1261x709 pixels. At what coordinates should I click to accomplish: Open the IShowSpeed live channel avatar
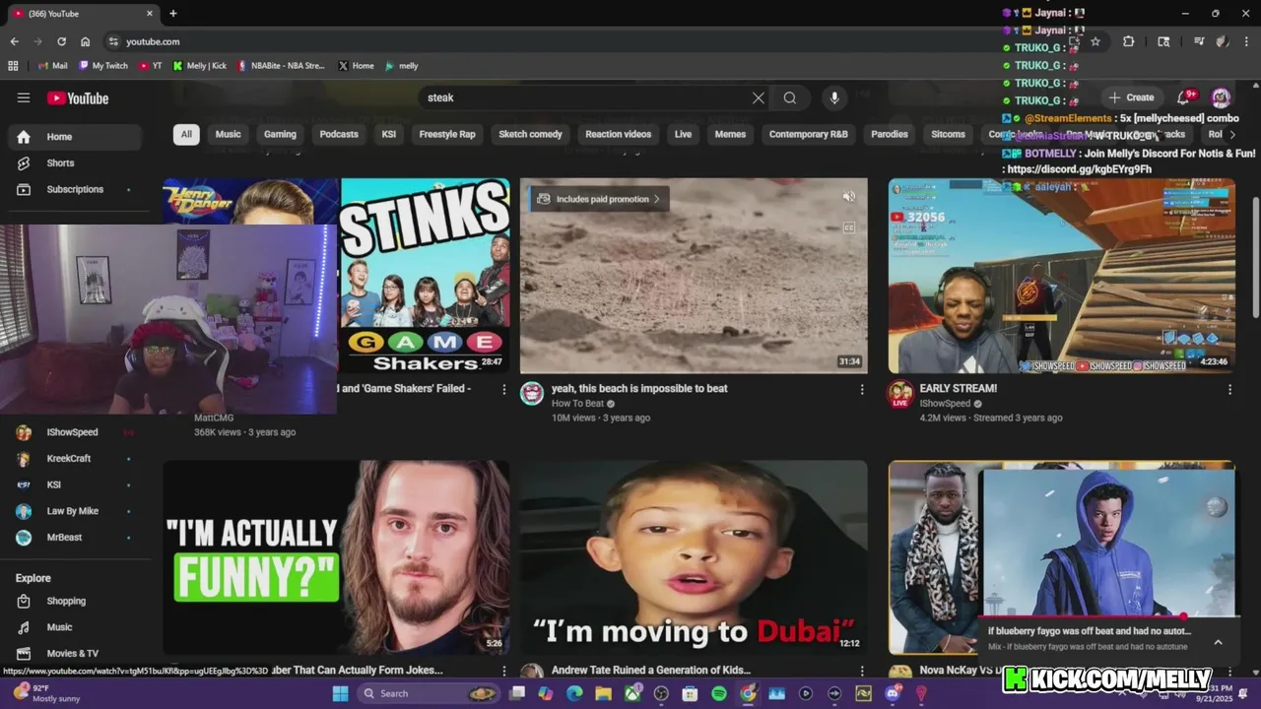coord(899,394)
